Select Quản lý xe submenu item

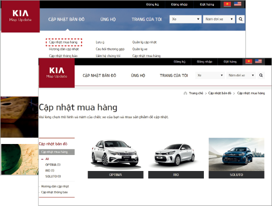tap(140, 49)
